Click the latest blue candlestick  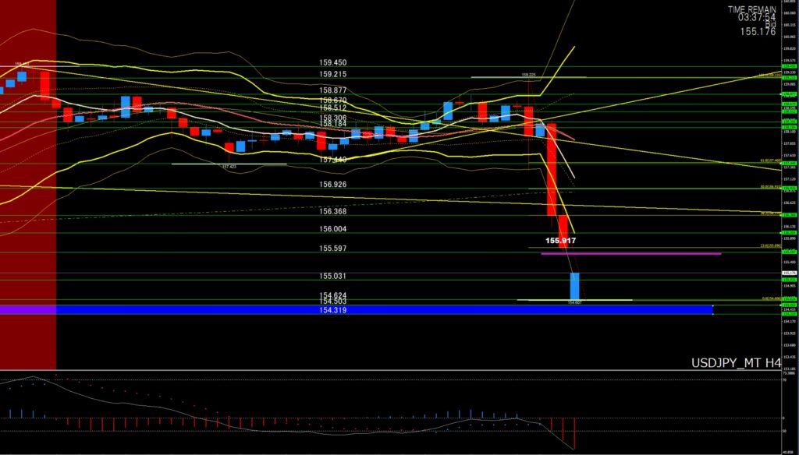(575, 285)
